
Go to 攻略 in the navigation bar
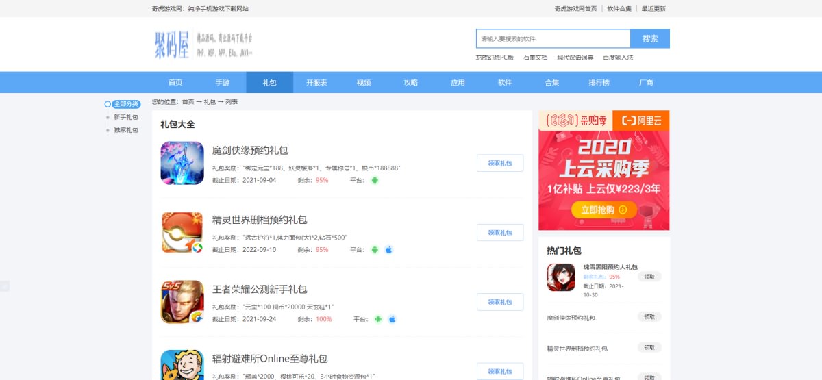pyautogui.click(x=410, y=82)
